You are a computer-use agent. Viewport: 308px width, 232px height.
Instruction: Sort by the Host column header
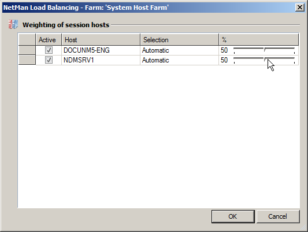[x=101, y=40]
